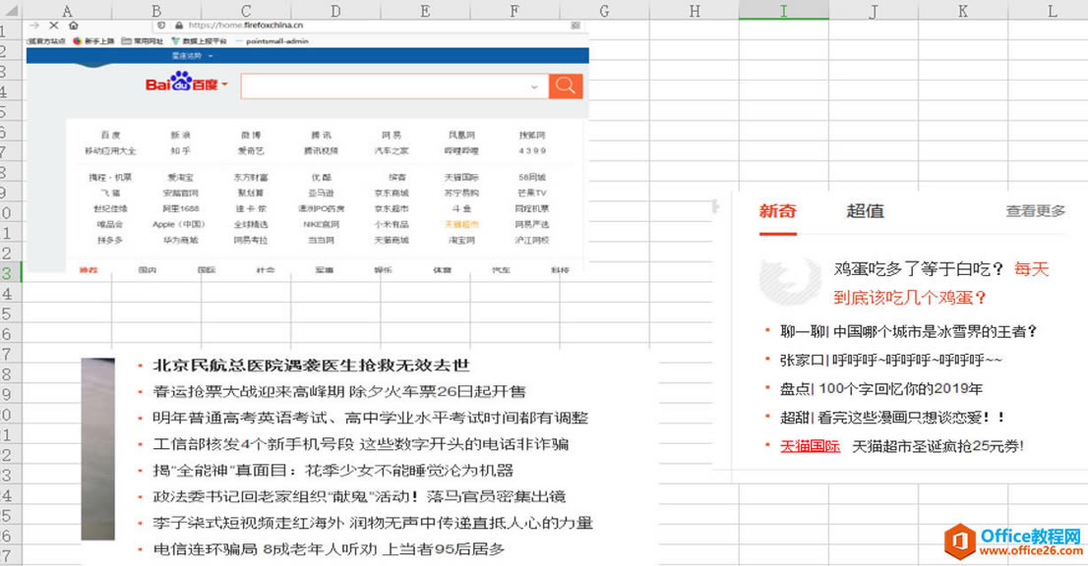The width and height of the screenshot is (1088, 566).
Task: Open the 微博 site link
Action: point(251,135)
